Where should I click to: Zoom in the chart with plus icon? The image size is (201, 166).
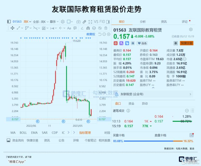[x=109, y=34]
